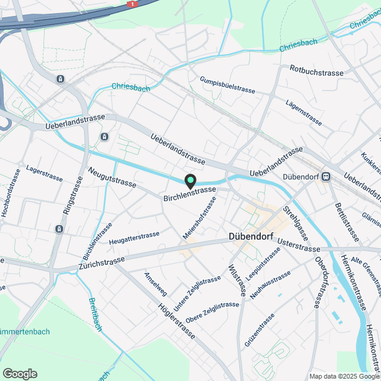Click the large Dübendorf city label

(251, 236)
